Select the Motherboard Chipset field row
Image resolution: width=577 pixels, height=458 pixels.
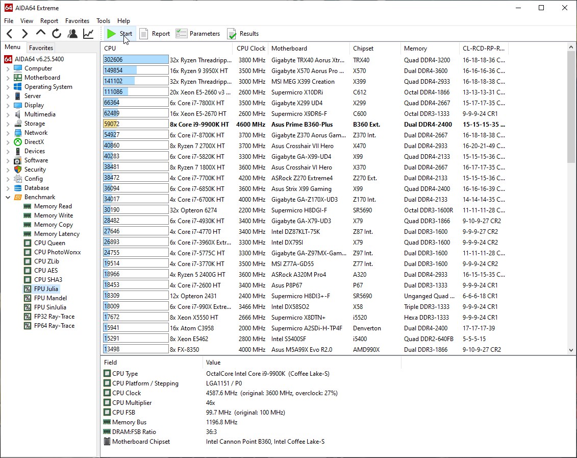pos(250,442)
